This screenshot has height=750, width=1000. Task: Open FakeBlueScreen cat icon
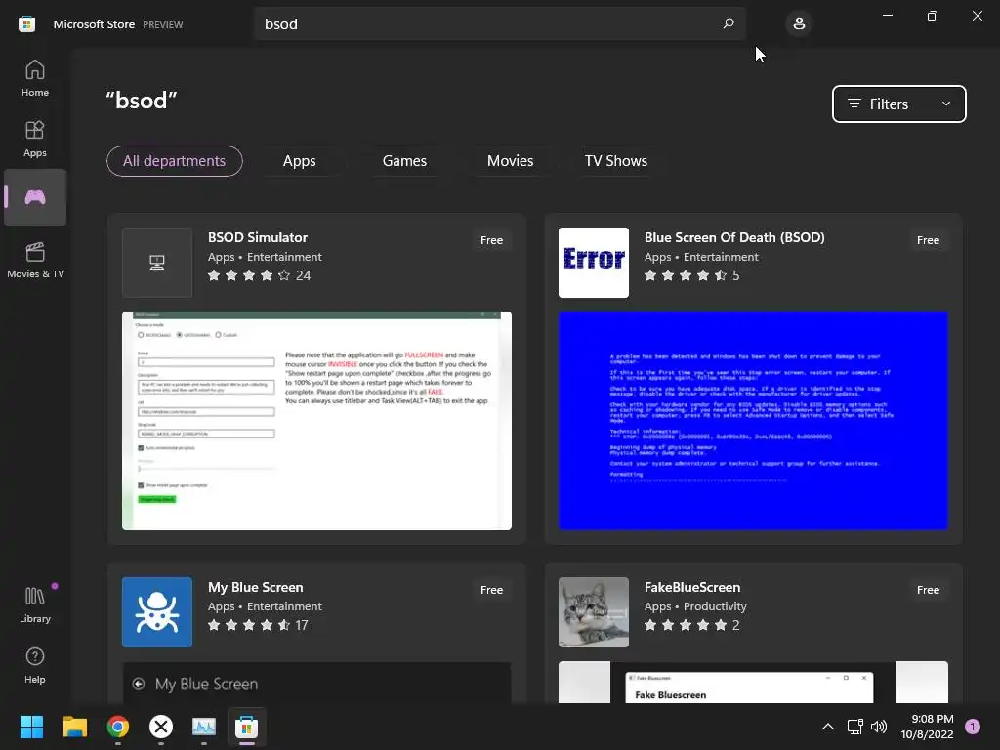pyautogui.click(x=594, y=612)
